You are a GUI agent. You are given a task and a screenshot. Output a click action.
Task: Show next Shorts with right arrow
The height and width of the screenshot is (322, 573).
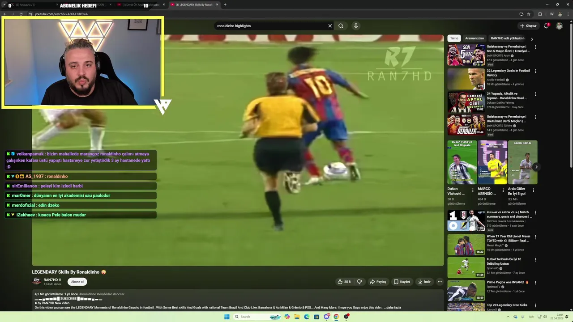coord(536,167)
